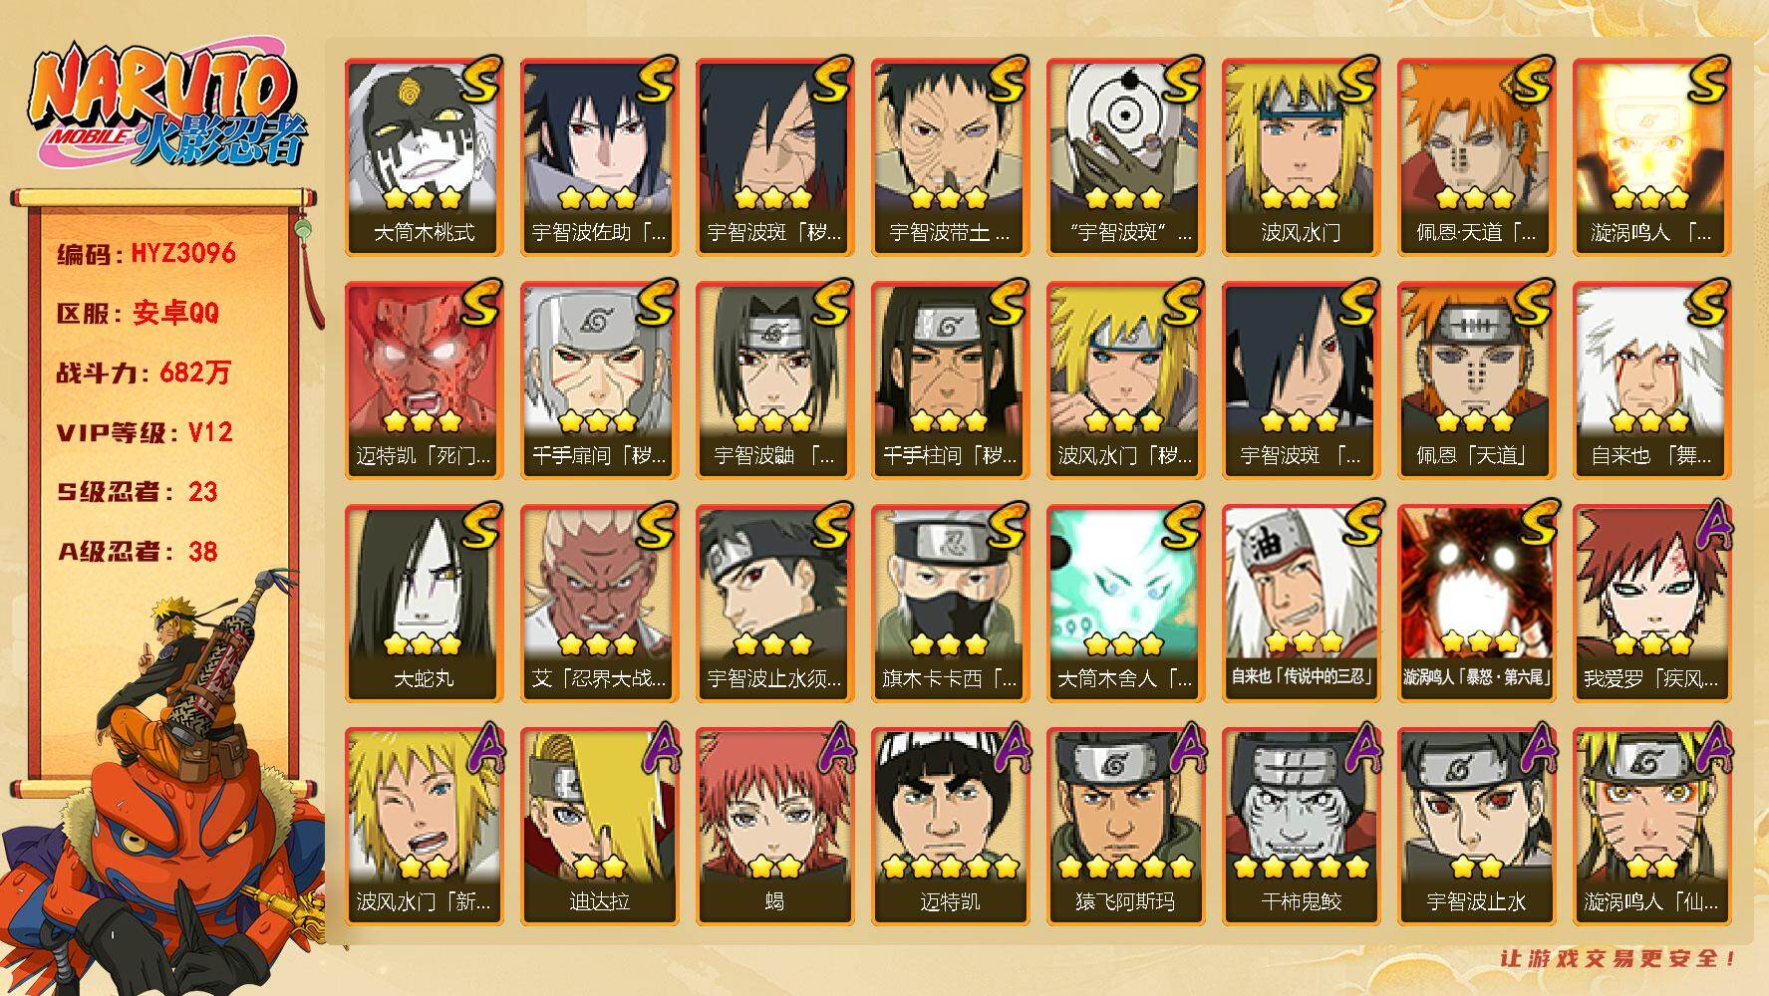Select 自来也「传说中的三忍」 card
The image size is (1769, 996).
[x=1301, y=603]
